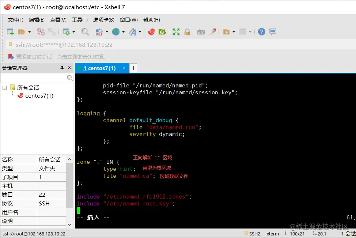Click 'SSH2' in the status bar
The height and width of the screenshot is (238, 356).
click(254, 234)
